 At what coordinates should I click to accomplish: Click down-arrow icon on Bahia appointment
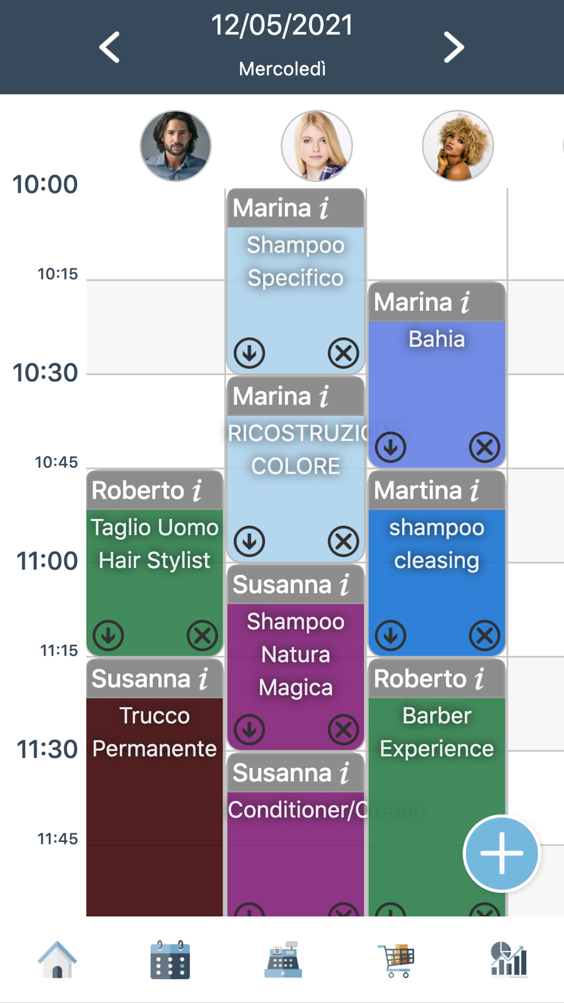391,447
